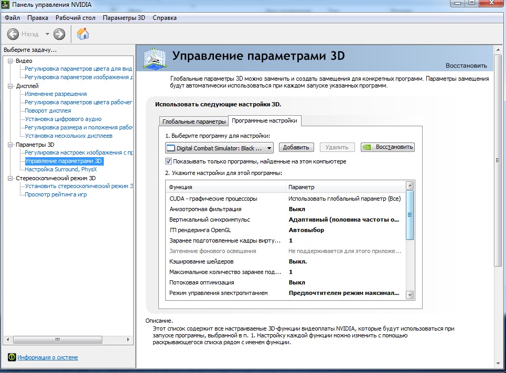Select 'Максимальное количество заранее под…' row

285,272
